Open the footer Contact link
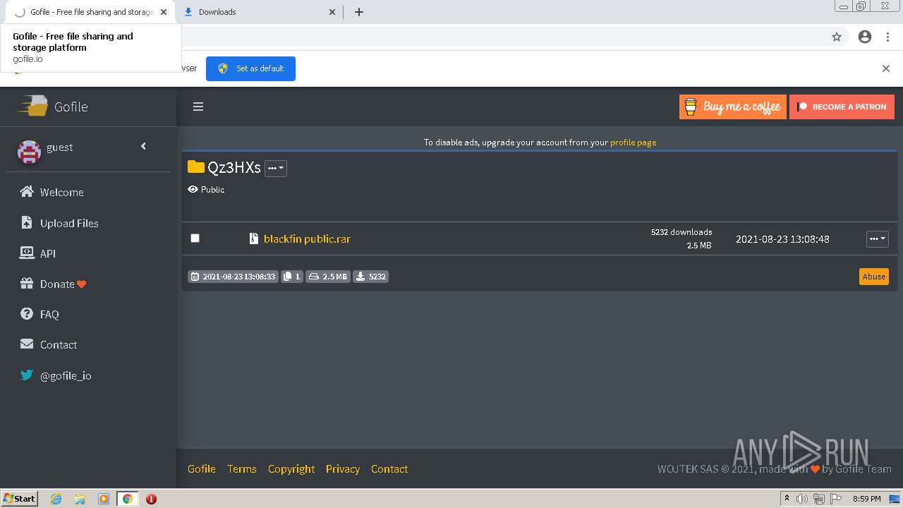The width and height of the screenshot is (903, 508). 389,468
